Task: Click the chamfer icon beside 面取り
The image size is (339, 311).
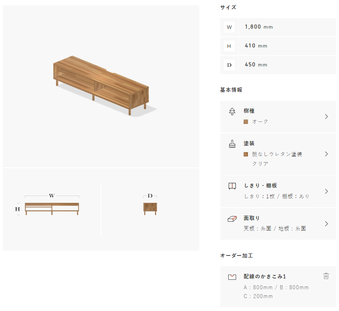Action: [x=232, y=219]
